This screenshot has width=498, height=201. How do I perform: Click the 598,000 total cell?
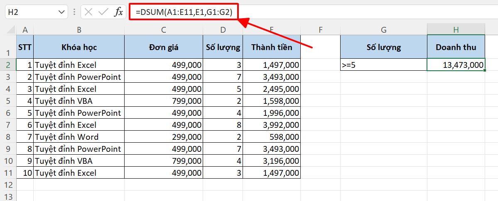coord(272,137)
